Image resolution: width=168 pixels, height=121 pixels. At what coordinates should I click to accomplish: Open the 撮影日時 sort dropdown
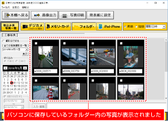point(164,26)
